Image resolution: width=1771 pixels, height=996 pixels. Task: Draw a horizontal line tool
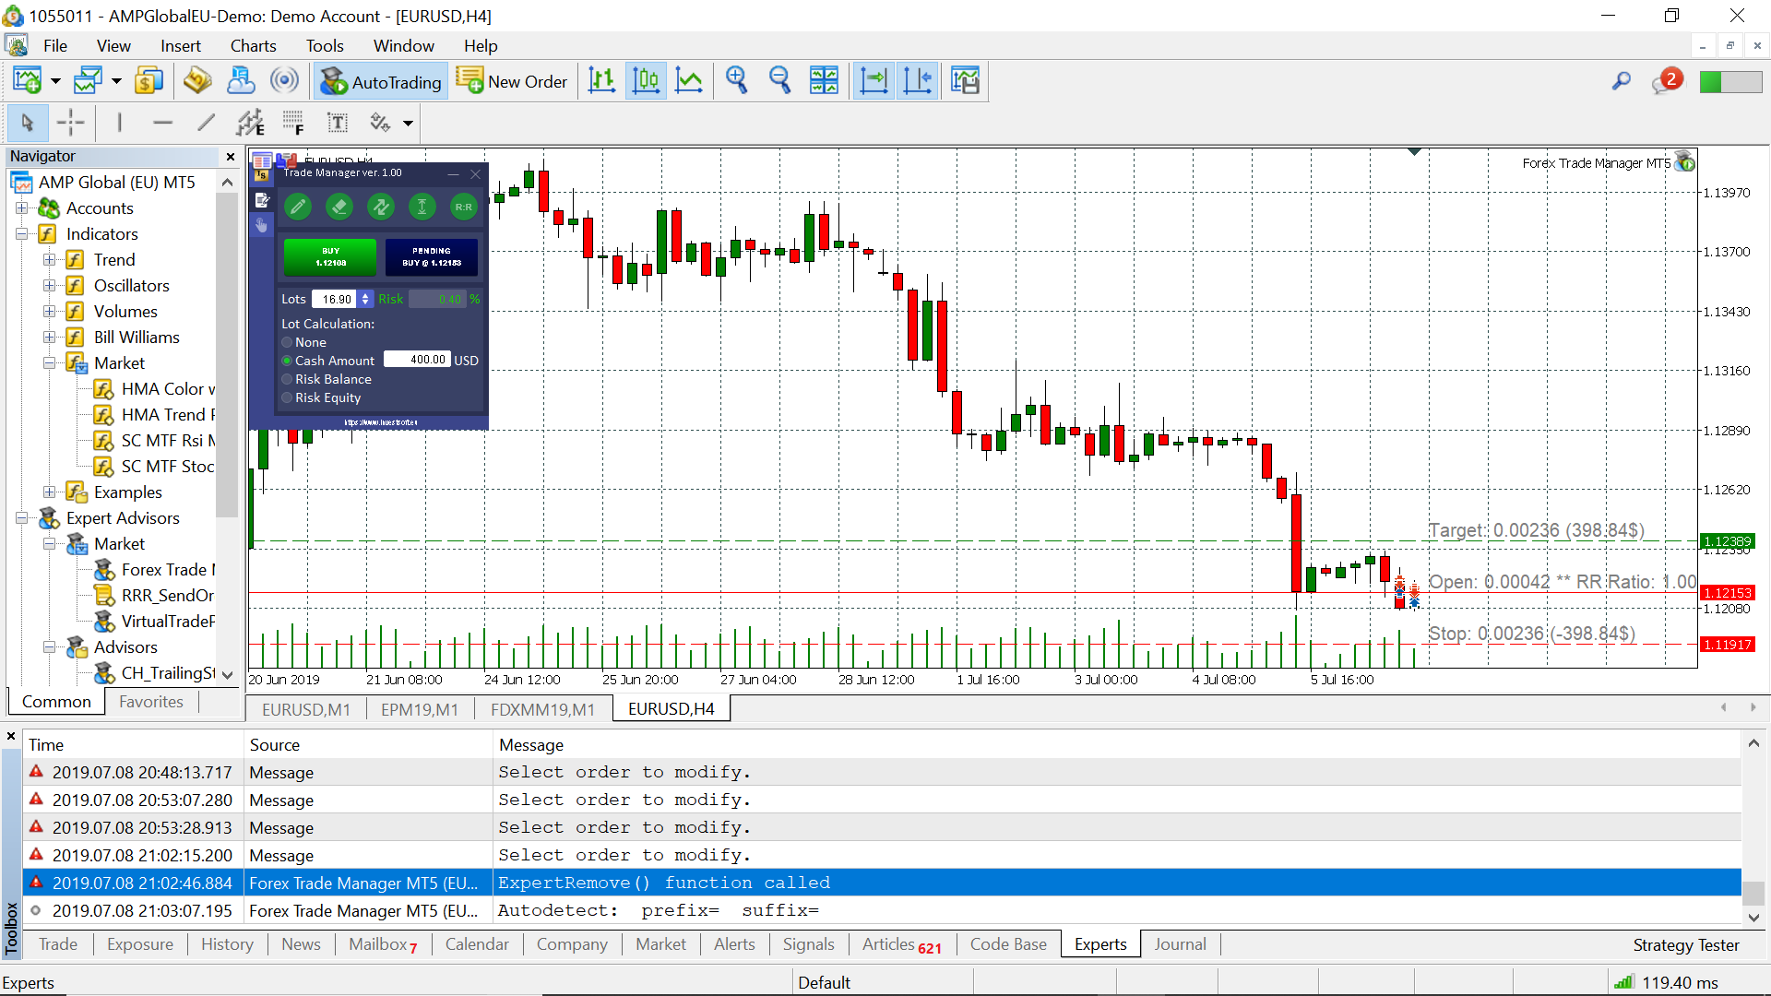[x=162, y=123]
